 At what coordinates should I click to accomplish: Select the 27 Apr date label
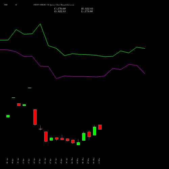(51, 161)
